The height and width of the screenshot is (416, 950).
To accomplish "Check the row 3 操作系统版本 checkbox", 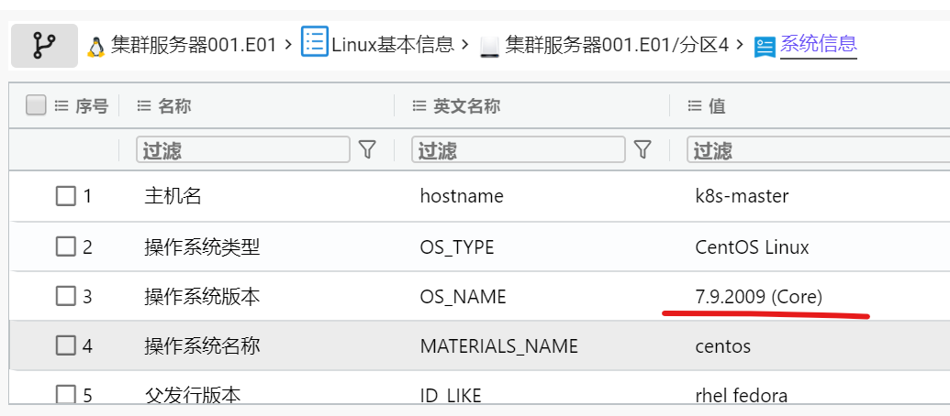I will (65, 296).
